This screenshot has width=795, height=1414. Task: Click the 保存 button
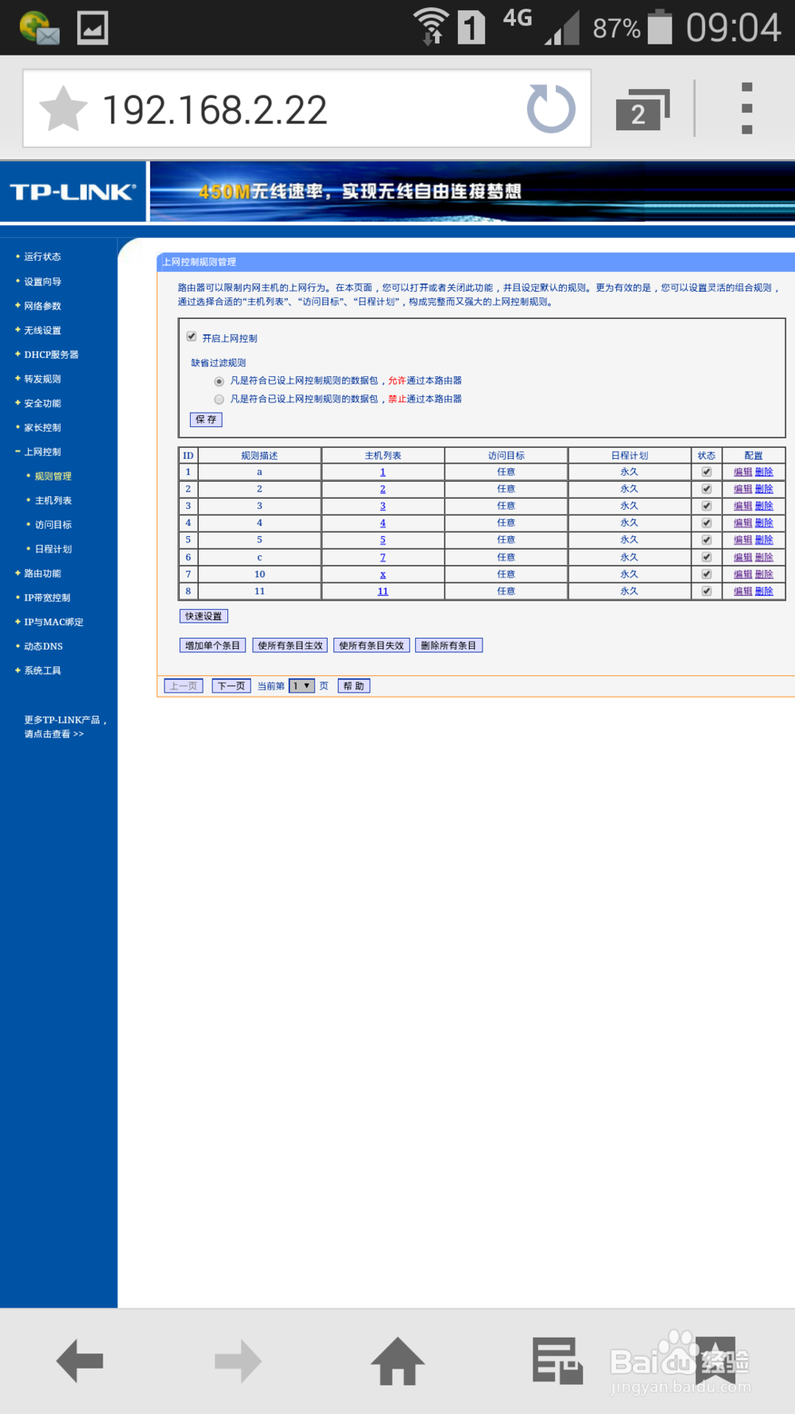pyautogui.click(x=206, y=419)
